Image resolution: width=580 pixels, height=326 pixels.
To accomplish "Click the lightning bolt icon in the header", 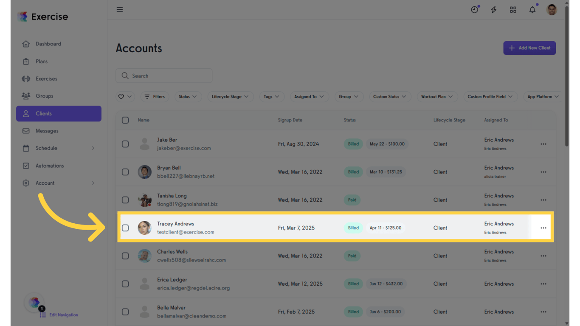I will [493, 9].
